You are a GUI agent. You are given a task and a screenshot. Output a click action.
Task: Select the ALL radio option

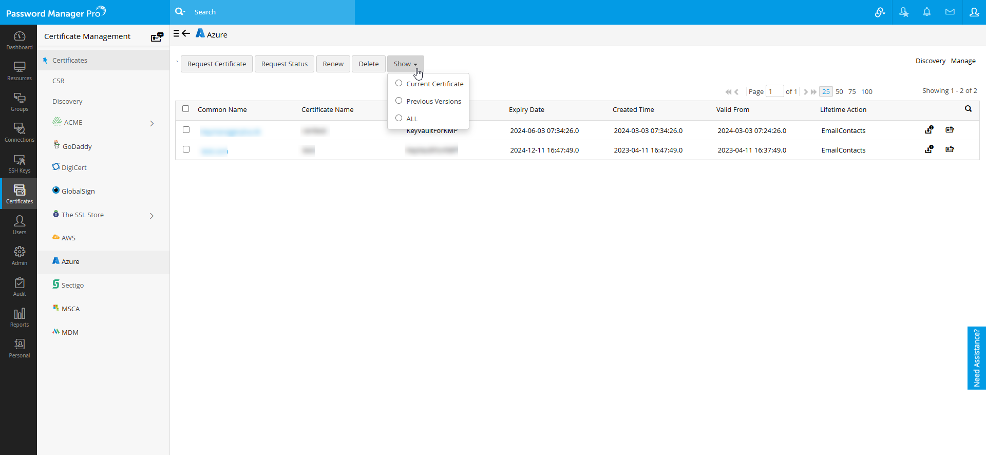[x=399, y=118]
